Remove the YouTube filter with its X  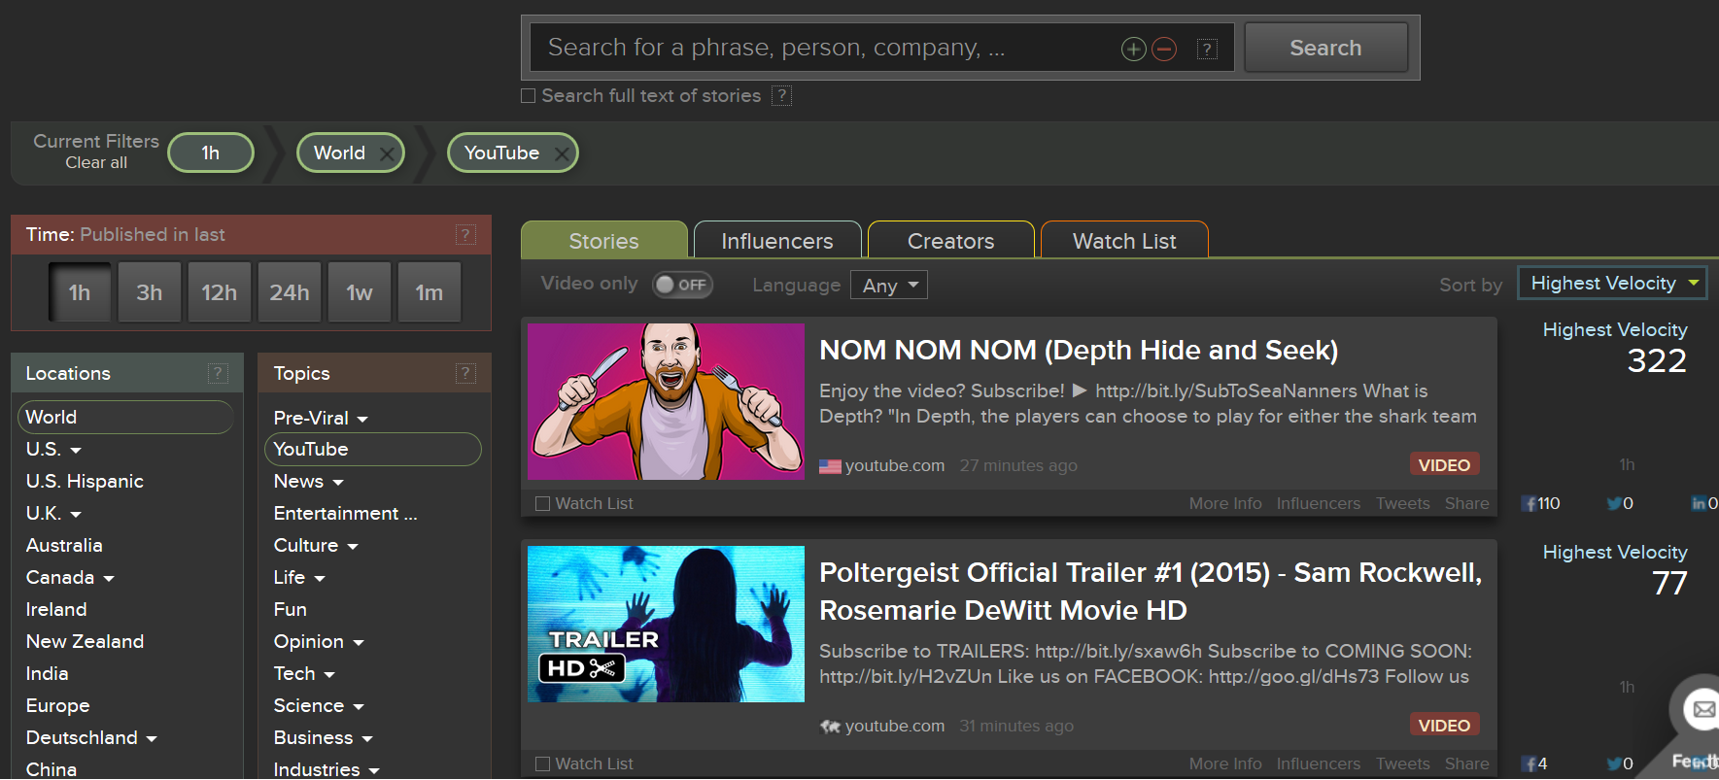point(562,153)
